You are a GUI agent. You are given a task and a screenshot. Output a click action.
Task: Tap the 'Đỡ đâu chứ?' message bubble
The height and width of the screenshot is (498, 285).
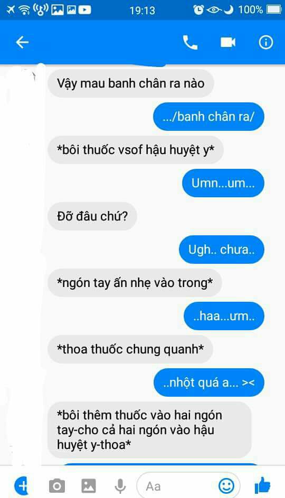(92, 216)
